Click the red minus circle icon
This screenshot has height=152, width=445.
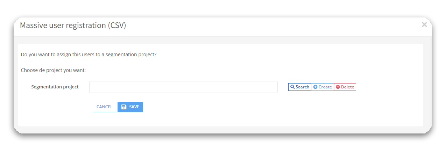click(x=338, y=87)
